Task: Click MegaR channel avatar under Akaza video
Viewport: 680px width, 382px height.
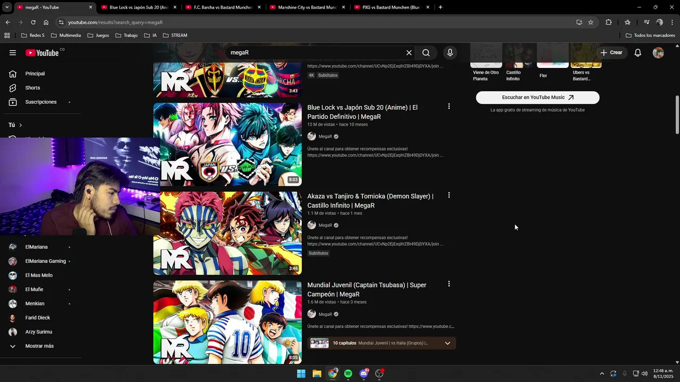Action: 312,225
